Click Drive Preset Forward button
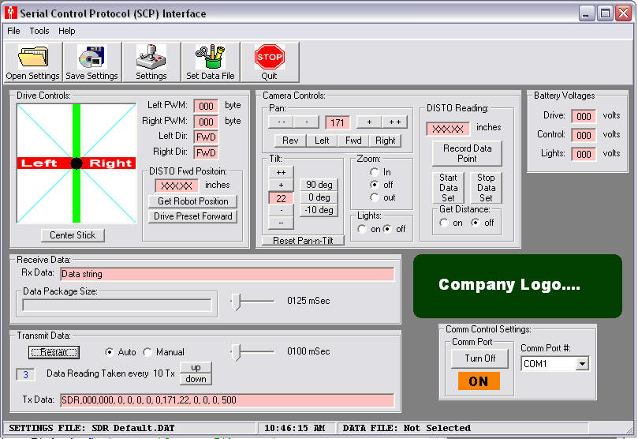The image size is (638, 439). 193,216
